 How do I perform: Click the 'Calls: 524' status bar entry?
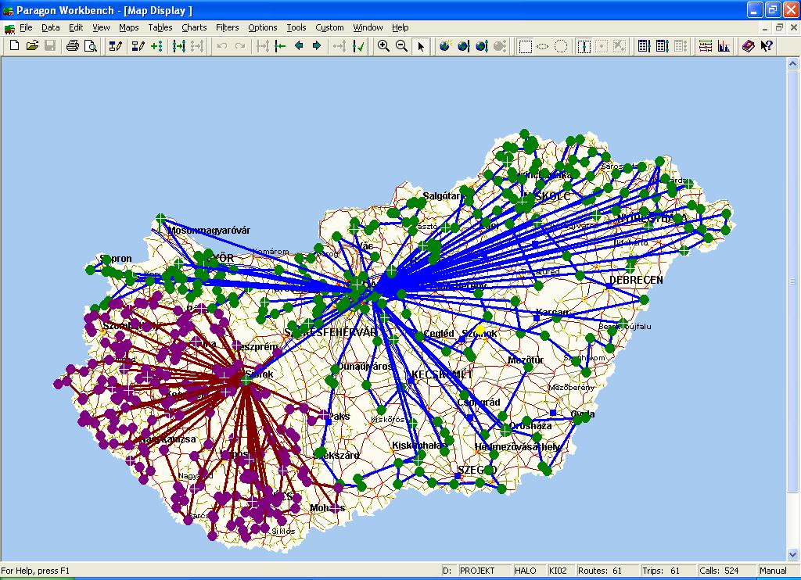(x=726, y=571)
